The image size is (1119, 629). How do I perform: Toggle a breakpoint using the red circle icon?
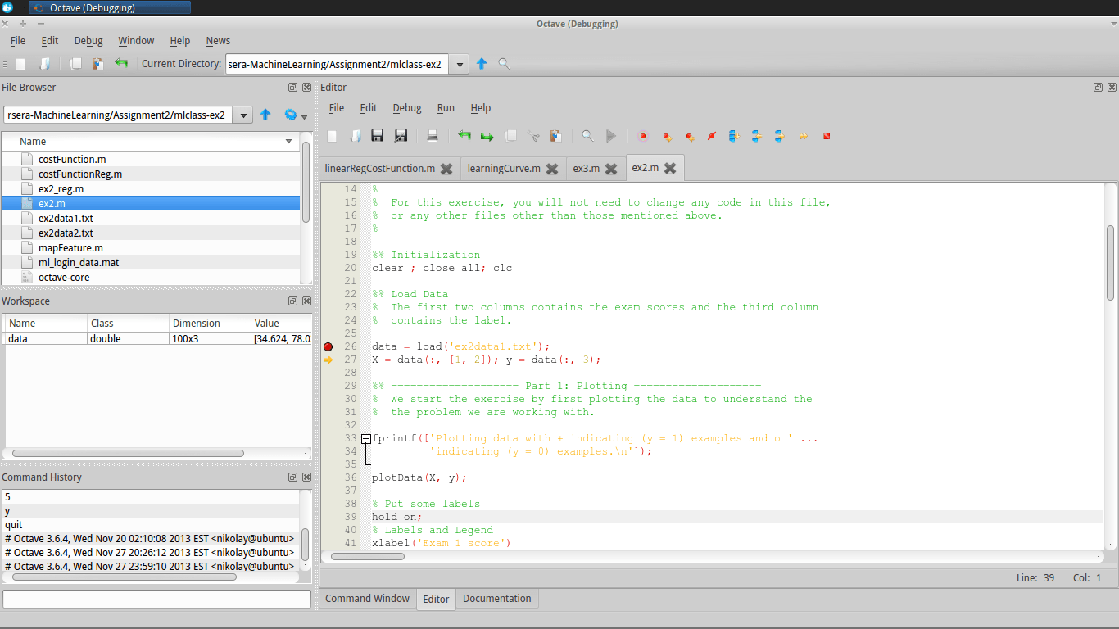click(x=643, y=136)
